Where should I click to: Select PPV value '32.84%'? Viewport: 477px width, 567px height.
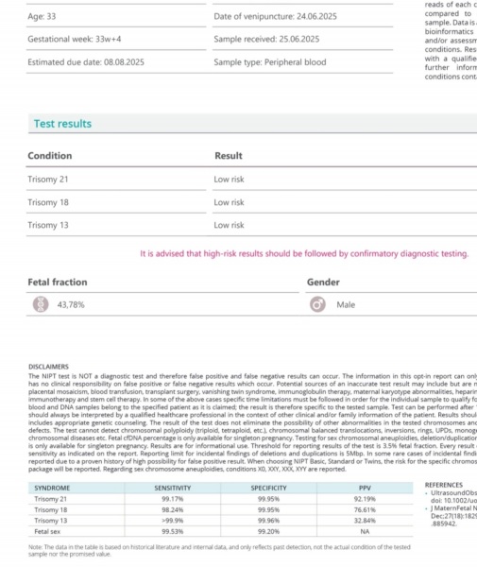(365, 521)
